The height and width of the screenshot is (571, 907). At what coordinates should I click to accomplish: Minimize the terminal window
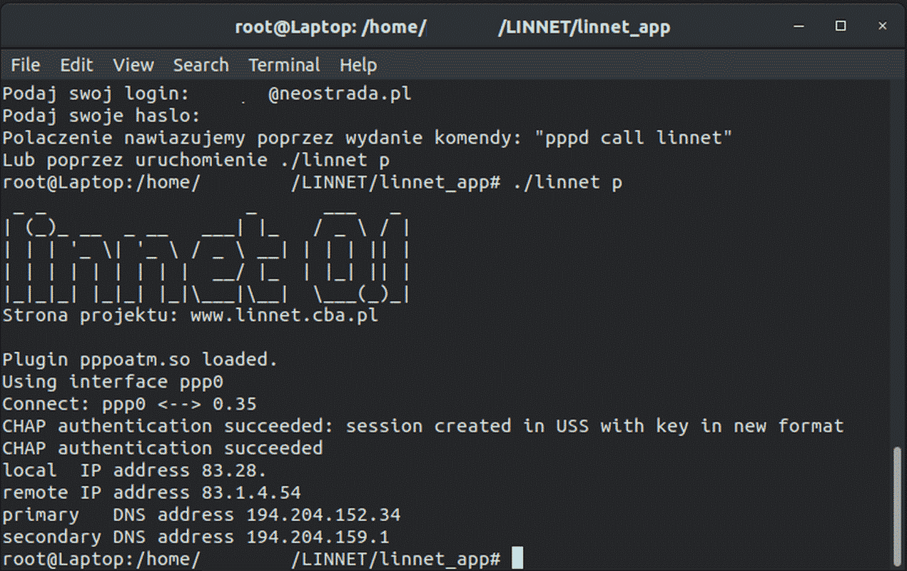[799, 26]
